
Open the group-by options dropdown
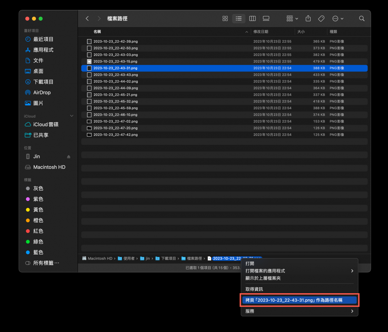point(292,18)
